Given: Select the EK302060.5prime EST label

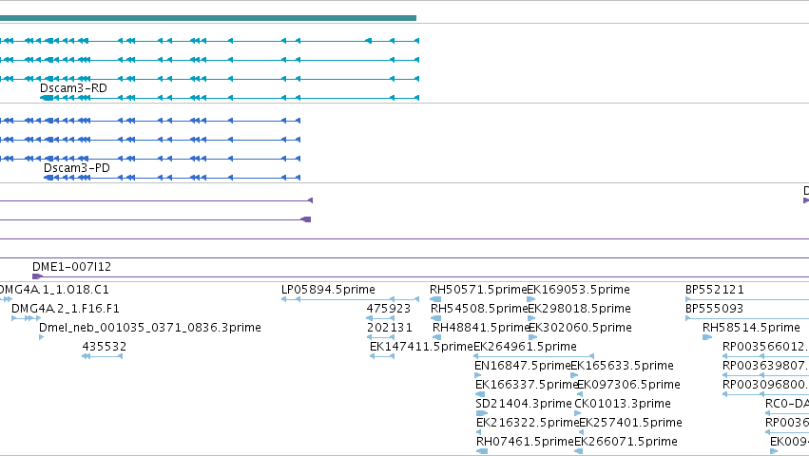Looking at the screenshot, I should coord(581,328).
